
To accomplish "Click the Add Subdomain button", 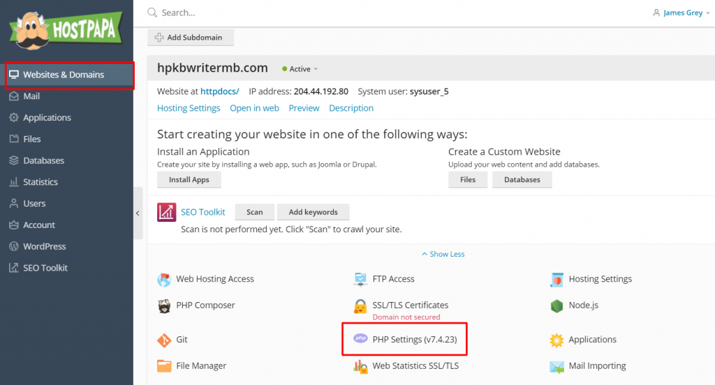I will pyautogui.click(x=191, y=38).
